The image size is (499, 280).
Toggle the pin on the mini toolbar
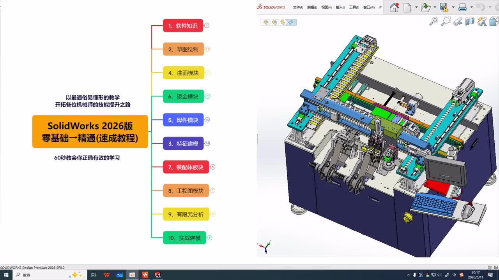click(291, 23)
